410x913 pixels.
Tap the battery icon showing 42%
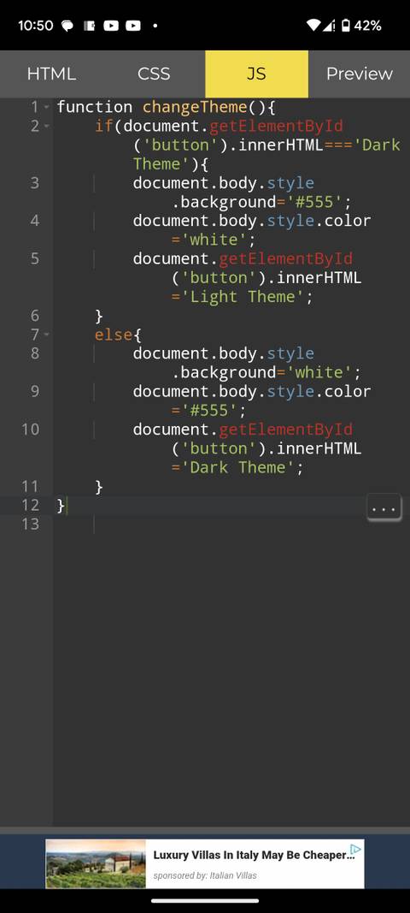tap(345, 26)
